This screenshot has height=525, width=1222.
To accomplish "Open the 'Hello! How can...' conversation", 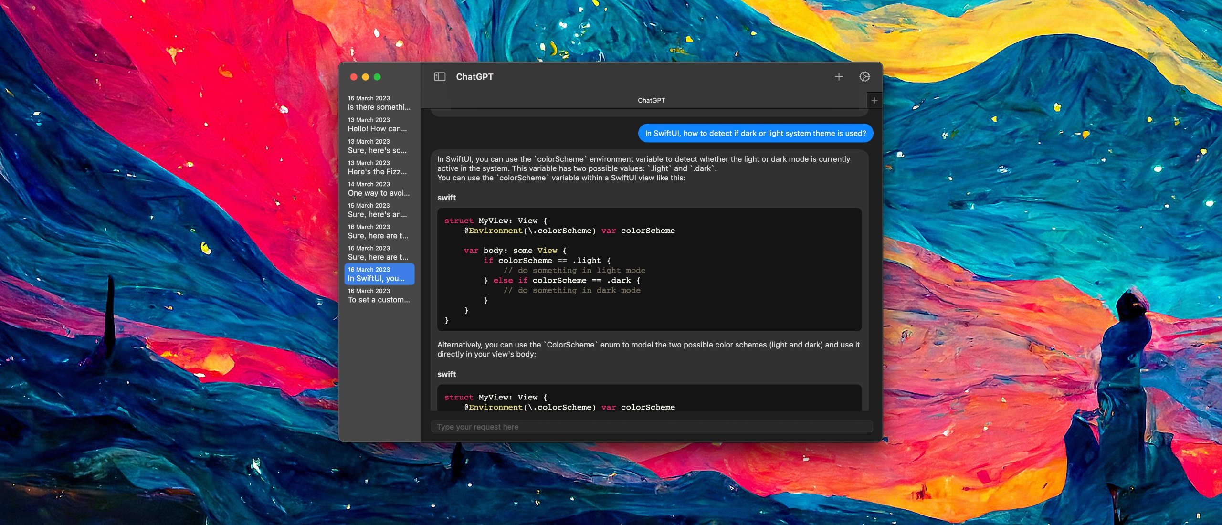I will pyautogui.click(x=379, y=125).
